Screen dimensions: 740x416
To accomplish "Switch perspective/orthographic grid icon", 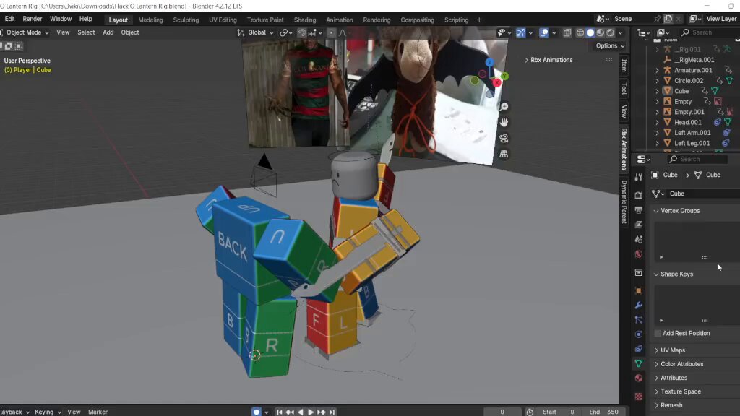I will coord(504,155).
